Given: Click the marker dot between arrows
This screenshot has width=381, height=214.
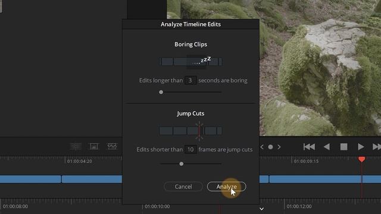Looking at the screenshot, I should click(270, 147).
